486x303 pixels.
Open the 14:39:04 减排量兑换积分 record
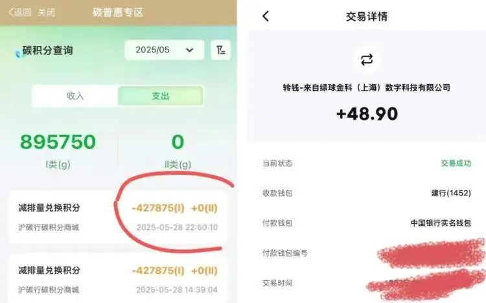point(118,278)
